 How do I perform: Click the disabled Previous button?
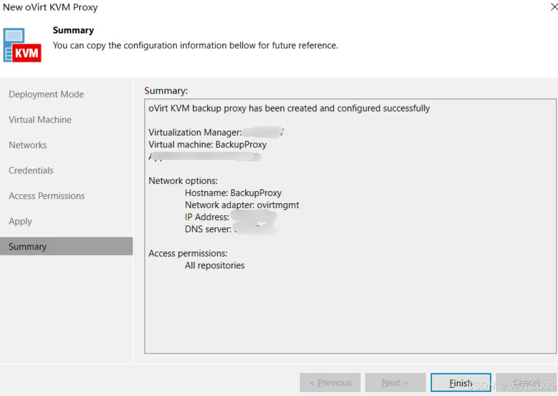(x=330, y=383)
